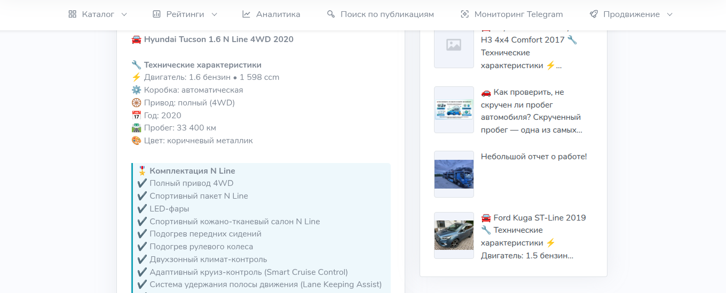Click the Год: 2020 line
726x293 pixels.
156,116
